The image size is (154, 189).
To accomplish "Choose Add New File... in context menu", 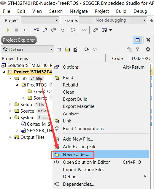I will pos(101,139).
